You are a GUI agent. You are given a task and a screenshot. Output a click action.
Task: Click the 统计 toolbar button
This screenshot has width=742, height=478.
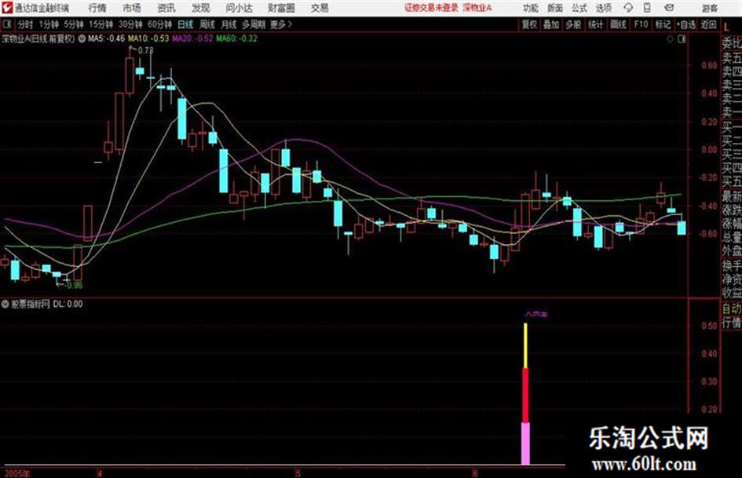pyautogui.click(x=595, y=24)
